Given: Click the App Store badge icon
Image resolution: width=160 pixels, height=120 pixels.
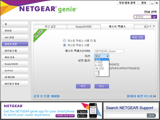Looking at the screenshot, I should click(x=82, y=112).
